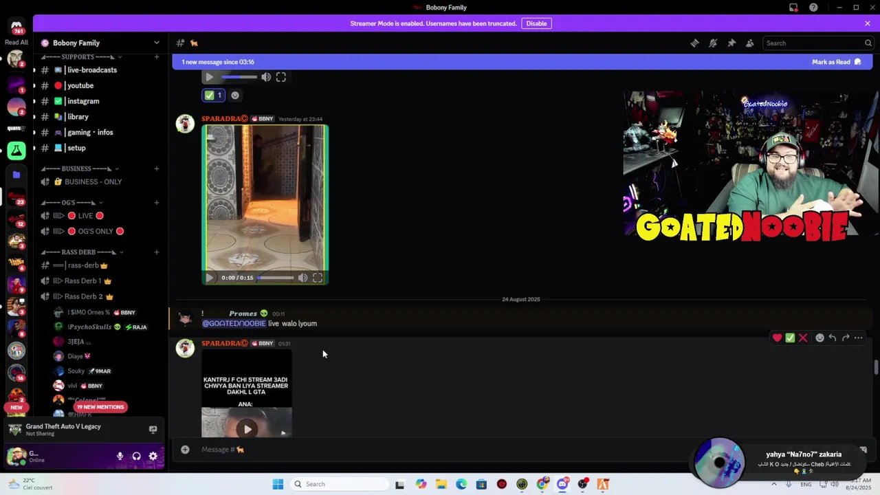Play the 0:15 tiled hallway video

click(x=210, y=278)
